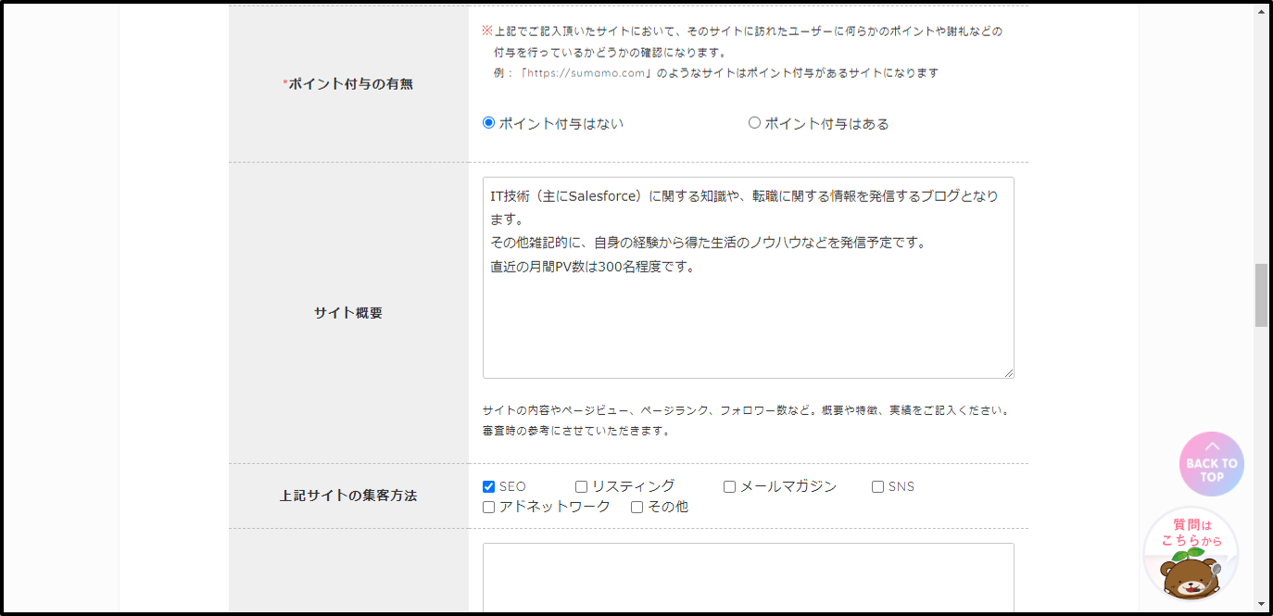Toggle the アドネットワーク checkbox
Image resolution: width=1273 pixels, height=616 pixels.
[x=489, y=507]
